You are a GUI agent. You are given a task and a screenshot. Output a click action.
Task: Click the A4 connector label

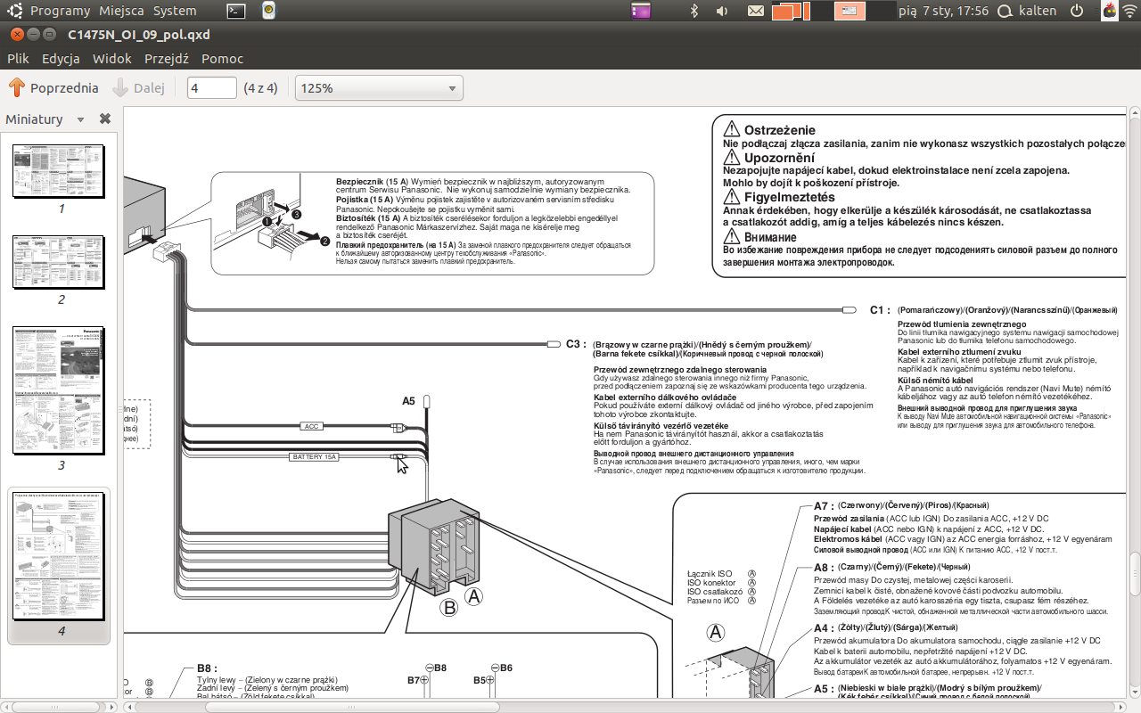(824, 628)
